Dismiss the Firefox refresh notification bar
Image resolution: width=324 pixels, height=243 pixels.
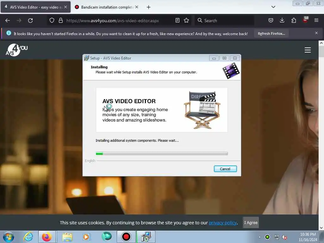click(x=316, y=33)
